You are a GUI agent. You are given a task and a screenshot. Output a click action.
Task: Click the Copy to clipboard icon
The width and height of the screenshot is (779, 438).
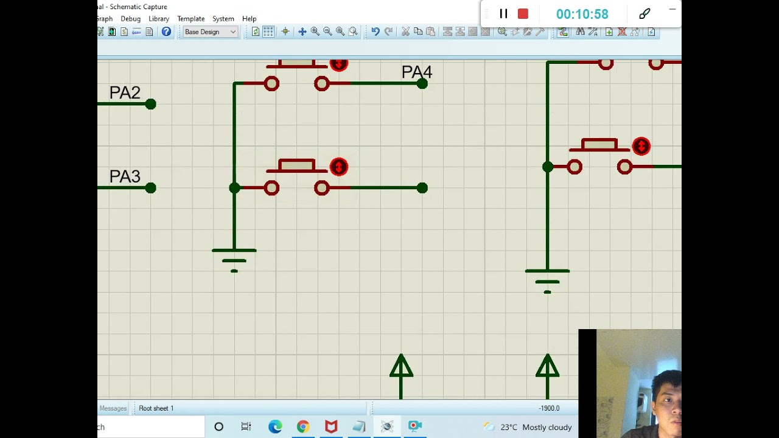(417, 32)
